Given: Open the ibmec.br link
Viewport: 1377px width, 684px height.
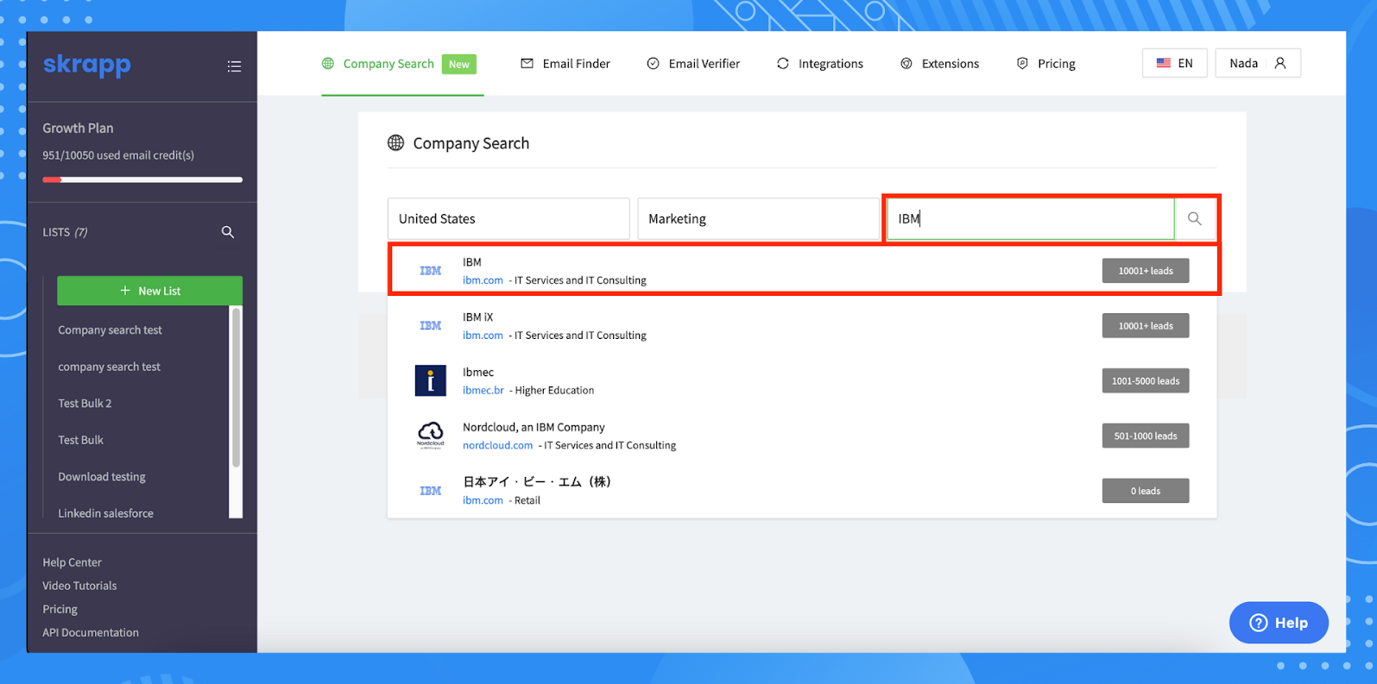Looking at the screenshot, I should click(483, 391).
